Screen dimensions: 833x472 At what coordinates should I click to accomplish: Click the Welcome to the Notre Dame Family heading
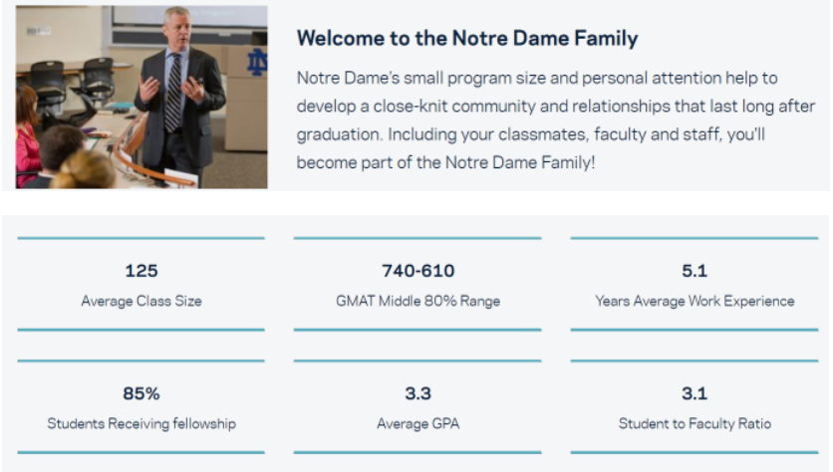pos(467,39)
